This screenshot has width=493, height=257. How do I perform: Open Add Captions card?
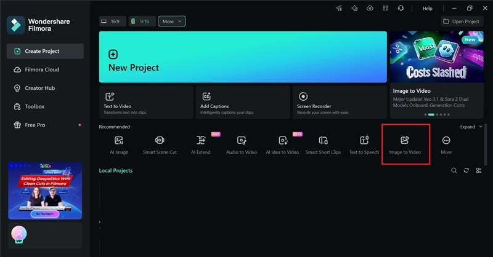(243, 102)
